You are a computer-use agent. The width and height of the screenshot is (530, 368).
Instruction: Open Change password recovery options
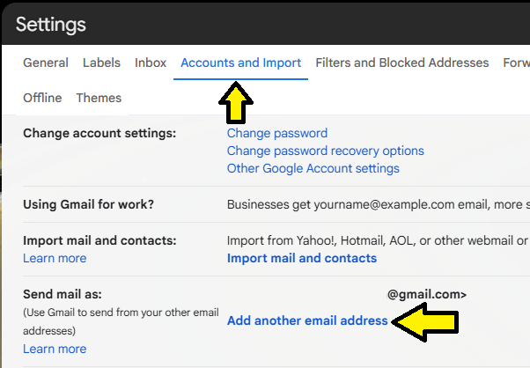tap(325, 151)
